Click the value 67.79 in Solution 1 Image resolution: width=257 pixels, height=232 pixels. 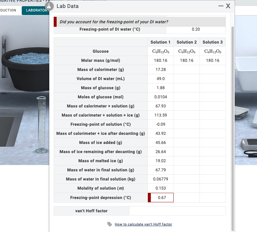point(161,170)
